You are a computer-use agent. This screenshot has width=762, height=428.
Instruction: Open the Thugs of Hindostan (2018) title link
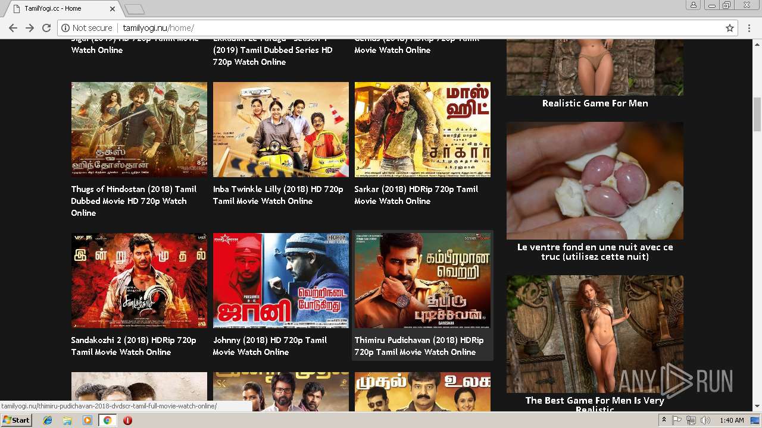(134, 201)
